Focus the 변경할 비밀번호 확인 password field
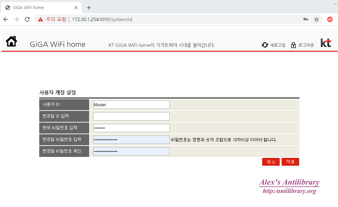 131,151
